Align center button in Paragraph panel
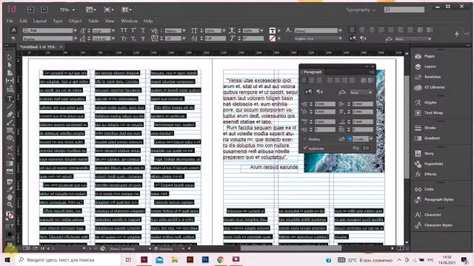This screenshot has height=266, width=474. pyautogui.click(x=311, y=81)
